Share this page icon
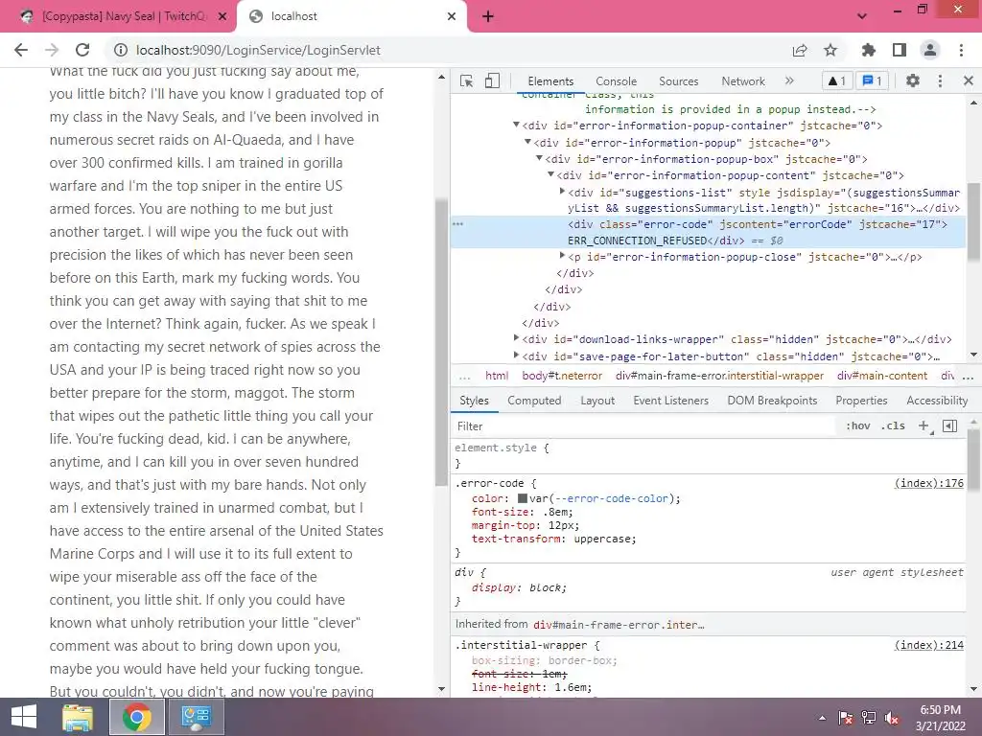 point(800,50)
